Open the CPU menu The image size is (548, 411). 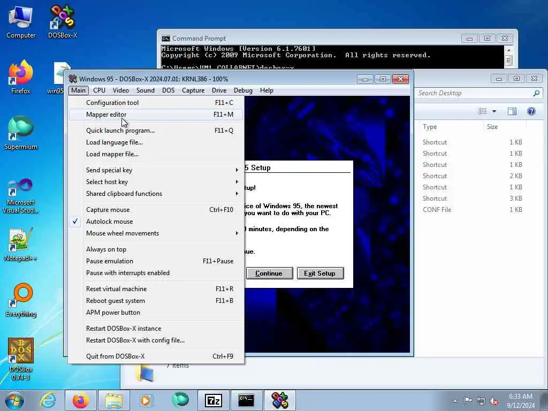99,90
